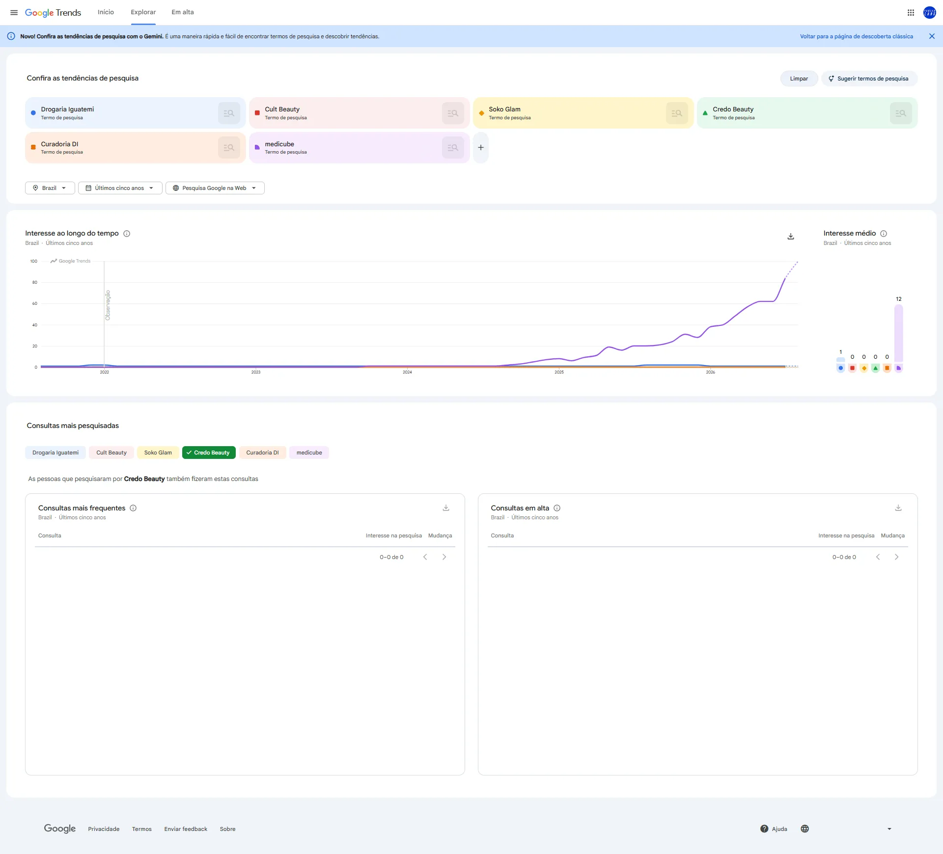Open the Ajuda help icon
Image resolution: width=943 pixels, height=854 pixels.
point(764,829)
